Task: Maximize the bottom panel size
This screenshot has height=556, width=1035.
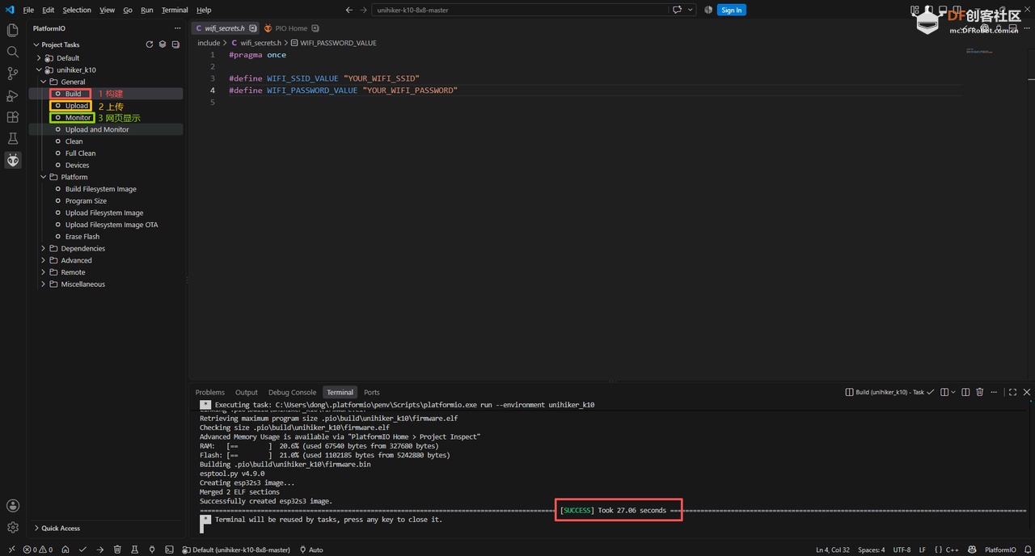Action: (1012, 392)
